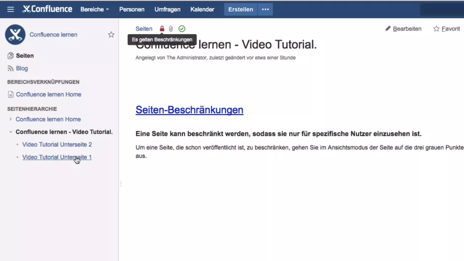Image resolution: width=464 pixels, height=261 pixels.
Task: Open Kalender in the top navigation
Action: click(202, 9)
